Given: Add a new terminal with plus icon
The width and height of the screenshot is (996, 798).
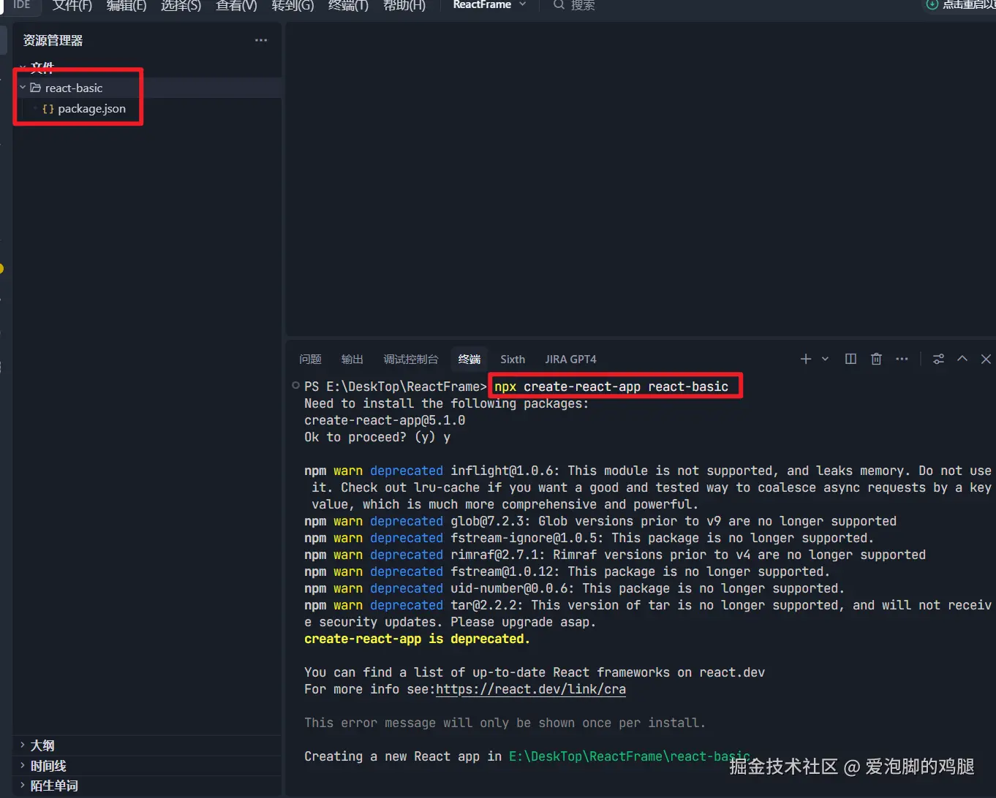Looking at the screenshot, I should (x=805, y=359).
